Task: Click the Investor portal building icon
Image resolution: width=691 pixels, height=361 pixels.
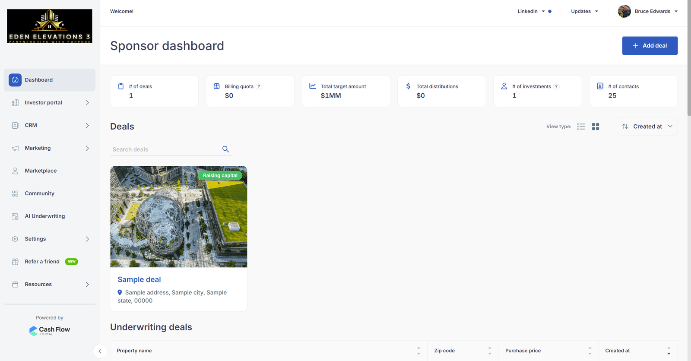Action: point(15,103)
